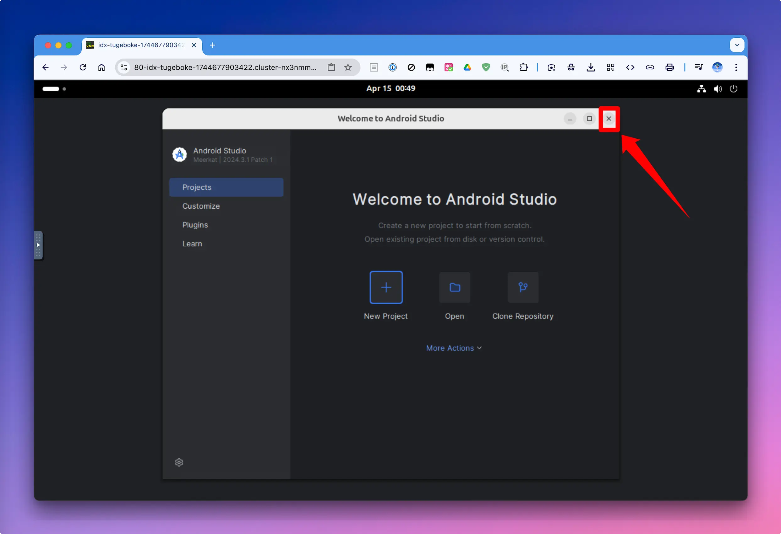Click the browser home icon
Viewport: 781px width, 534px height.
(101, 67)
